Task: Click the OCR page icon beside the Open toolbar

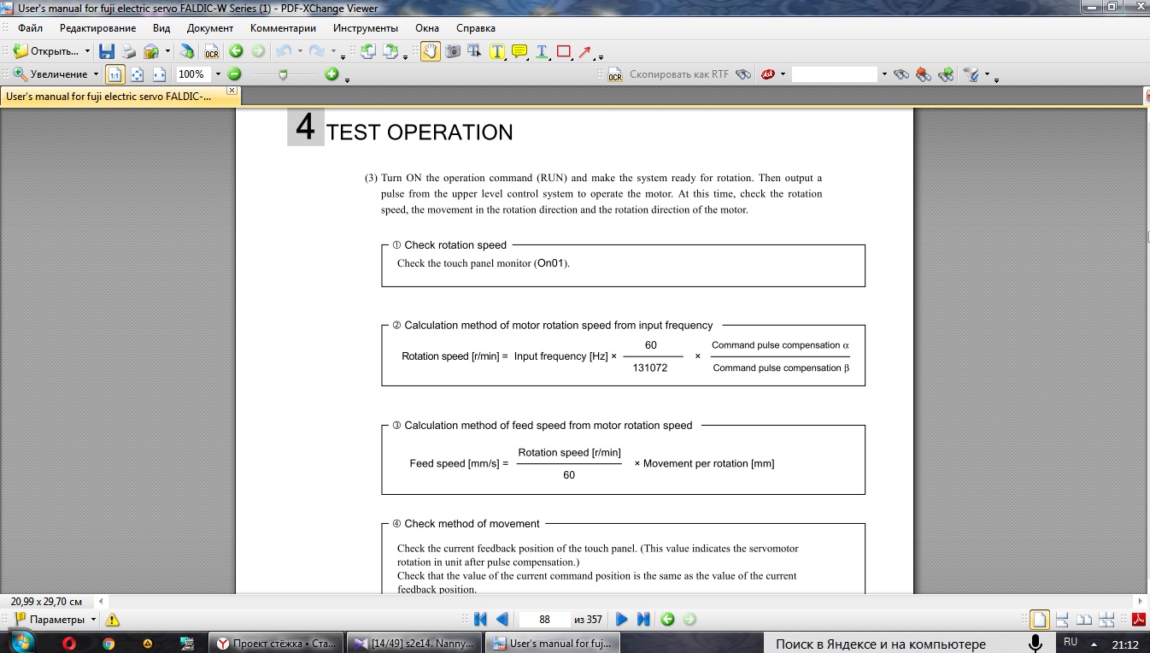Action: (211, 51)
